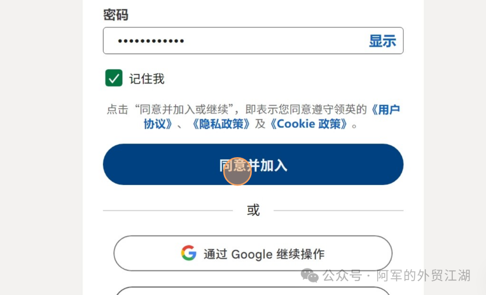486x295 pixels.
Task: Click the 公众号 · 阿军的外贸江湖 watermark text
Action: click(396, 276)
